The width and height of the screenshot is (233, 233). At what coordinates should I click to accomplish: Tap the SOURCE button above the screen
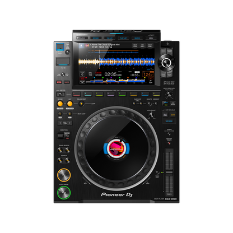(82, 38)
